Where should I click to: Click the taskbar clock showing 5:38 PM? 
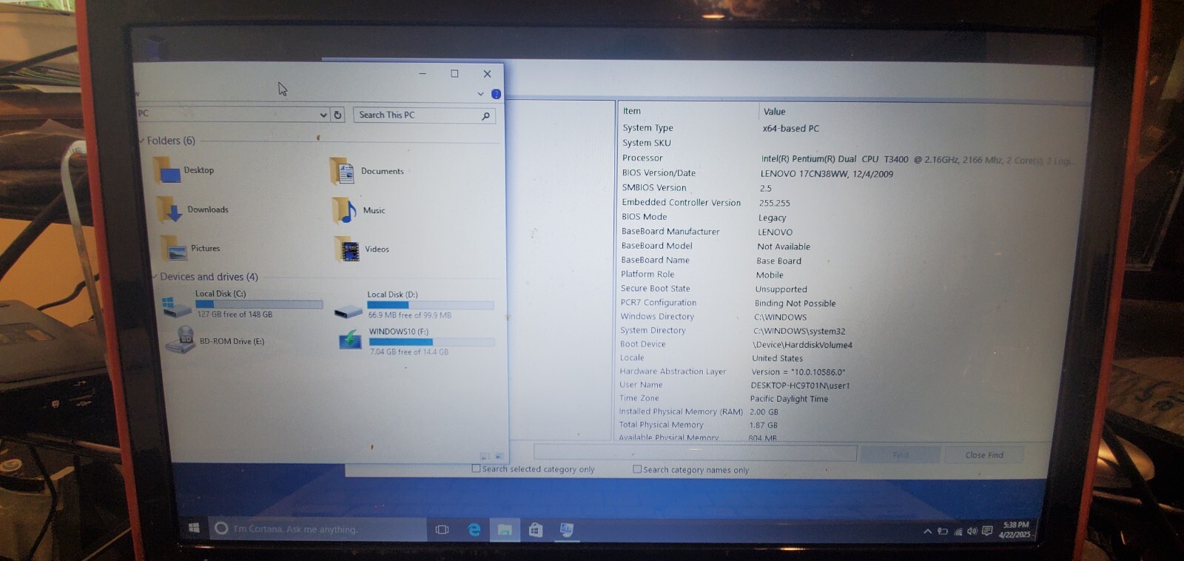click(x=1015, y=530)
